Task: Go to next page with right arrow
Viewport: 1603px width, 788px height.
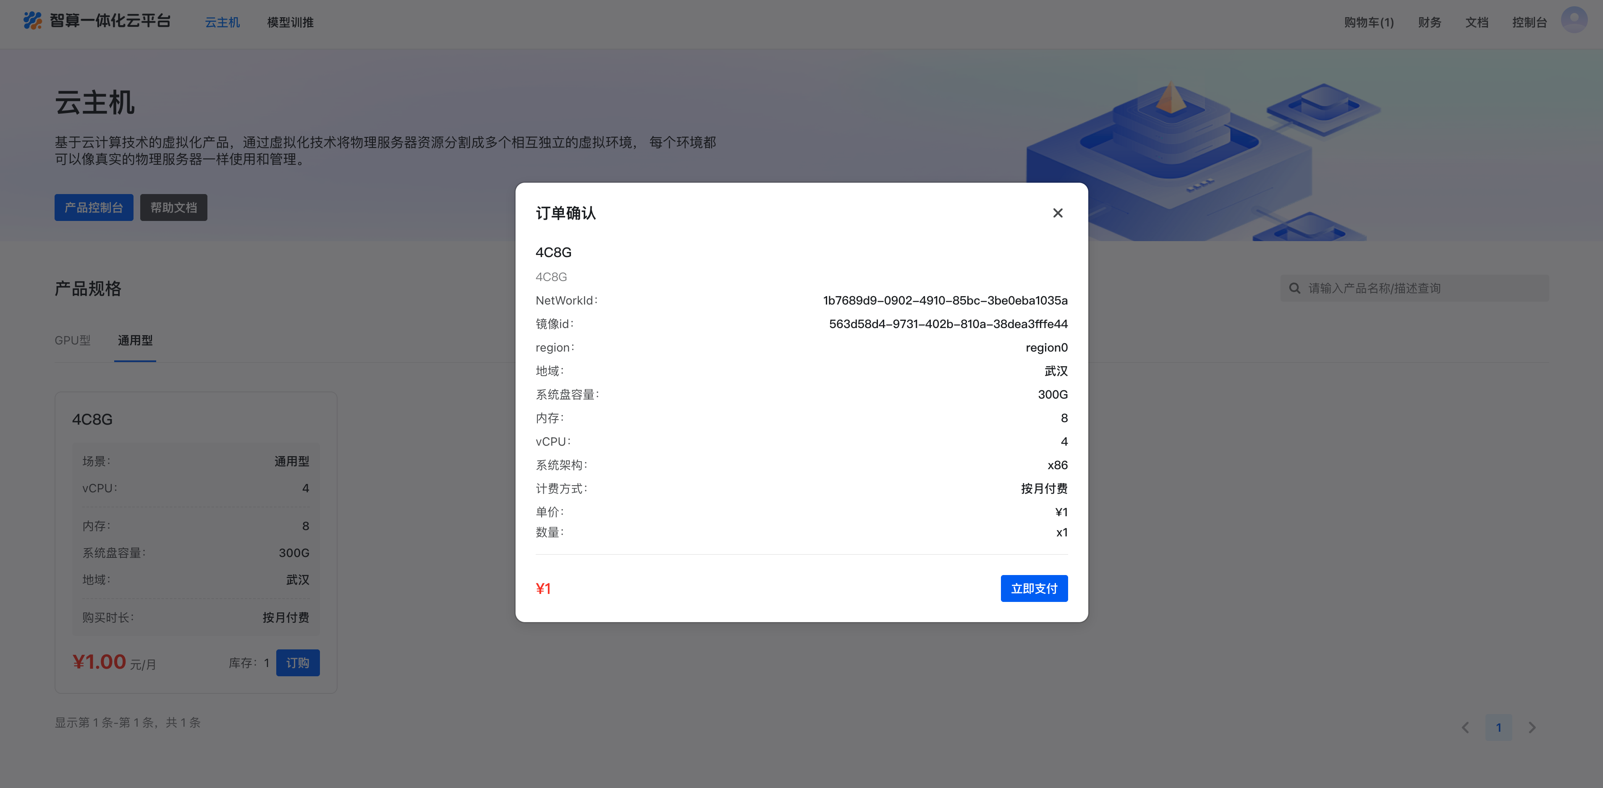Action: tap(1532, 727)
